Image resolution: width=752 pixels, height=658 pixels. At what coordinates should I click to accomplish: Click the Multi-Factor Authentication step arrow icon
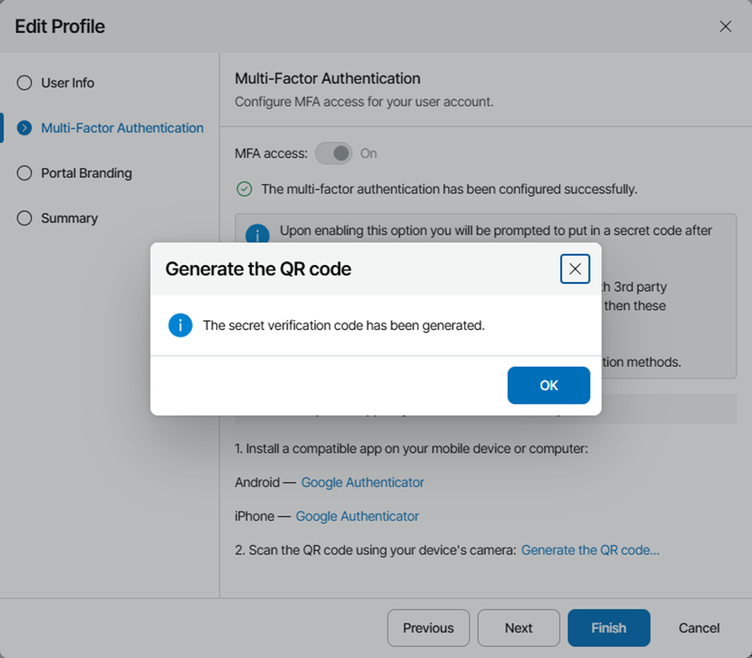(25, 128)
